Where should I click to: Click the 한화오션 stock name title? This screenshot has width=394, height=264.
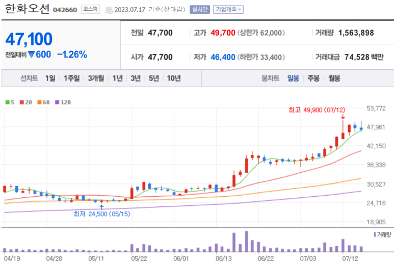(27, 9)
